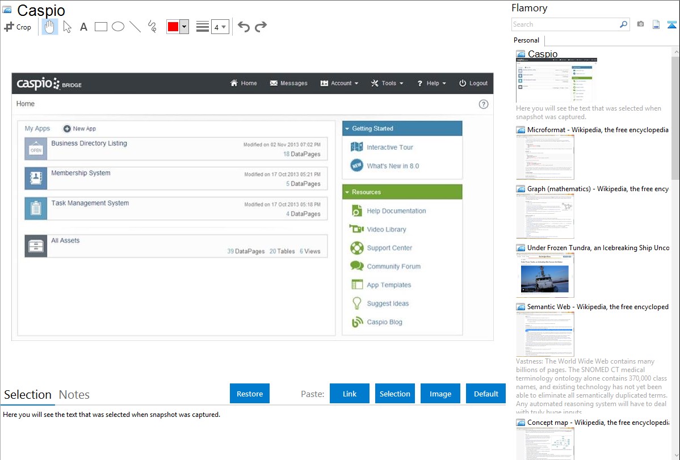
Task: Switch to the Notes tab
Action: [74, 395]
